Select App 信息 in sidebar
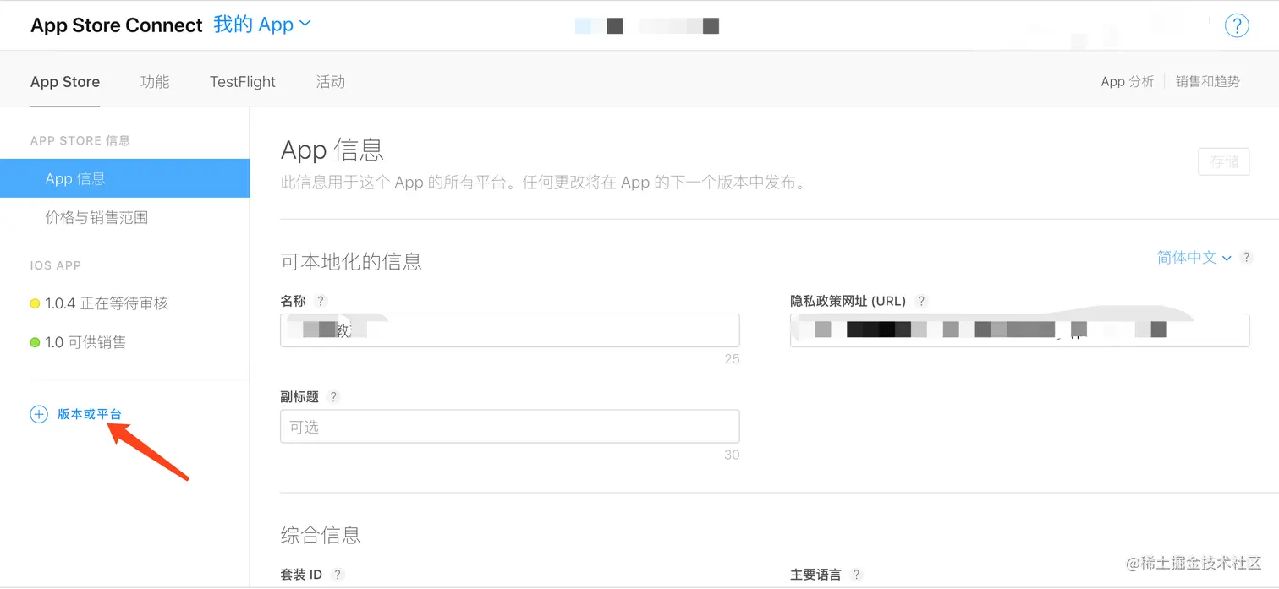 124,178
